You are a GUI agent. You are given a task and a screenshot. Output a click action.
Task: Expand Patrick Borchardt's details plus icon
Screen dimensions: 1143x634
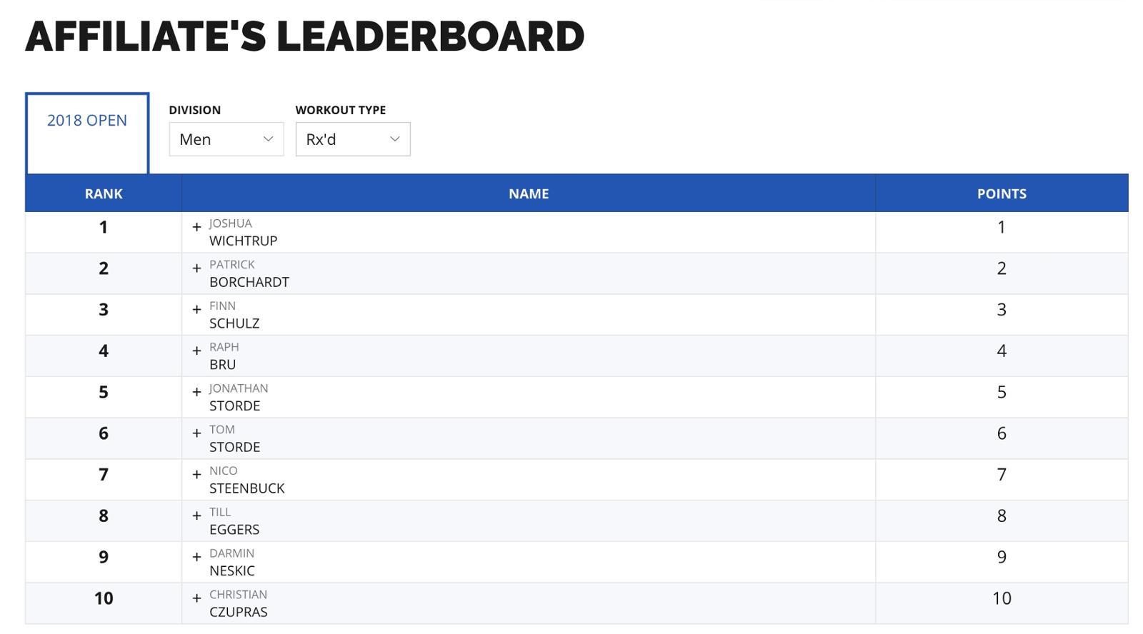click(x=196, y=268)
